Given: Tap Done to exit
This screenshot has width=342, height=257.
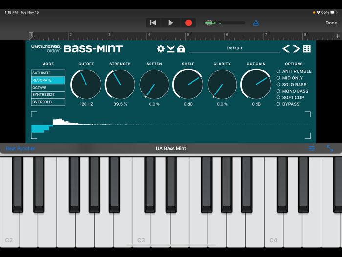Looking at the screenshot, I should pyautogui.click(x=331, y=23).
